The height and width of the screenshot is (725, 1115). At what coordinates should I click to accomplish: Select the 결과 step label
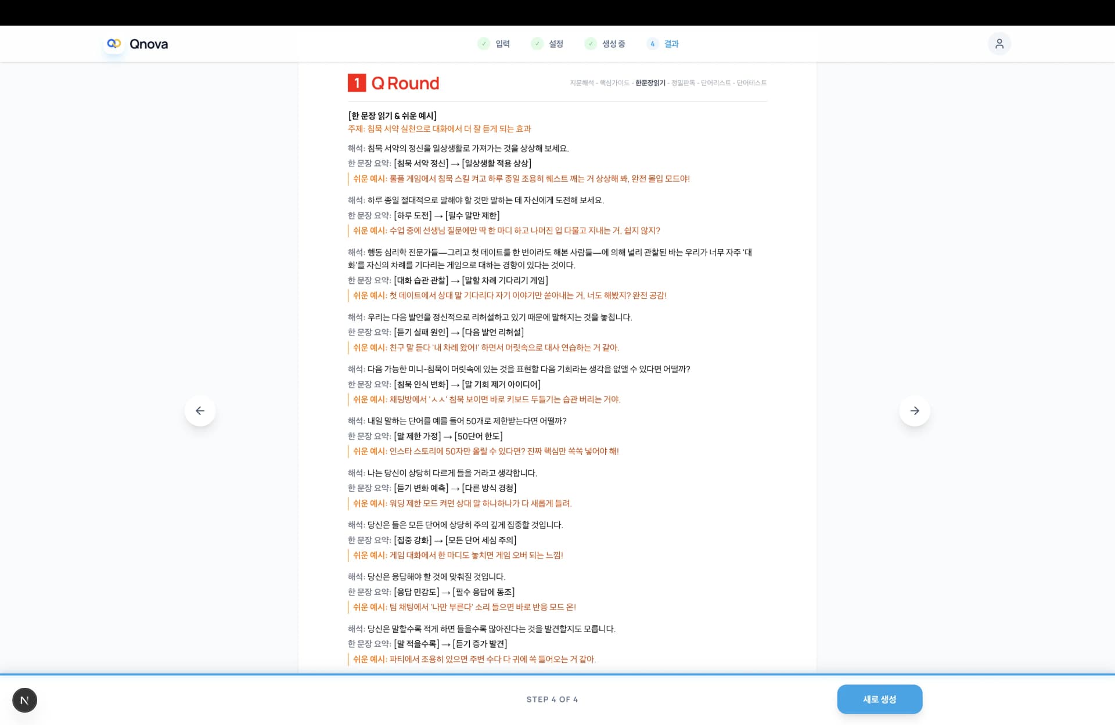coord(671,44)
